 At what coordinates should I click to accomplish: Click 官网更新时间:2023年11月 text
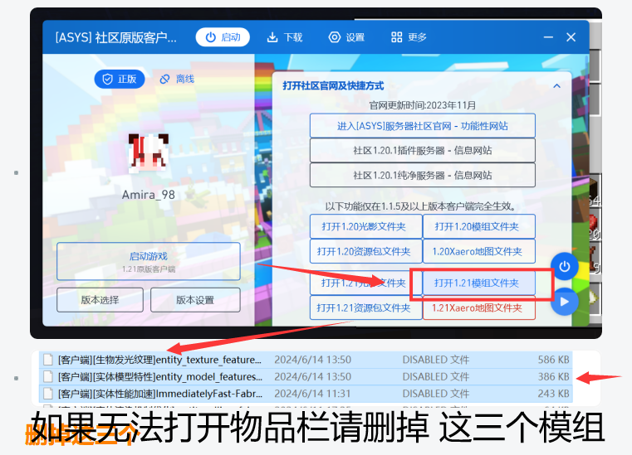pyautogui.click(x=423, y=105)
